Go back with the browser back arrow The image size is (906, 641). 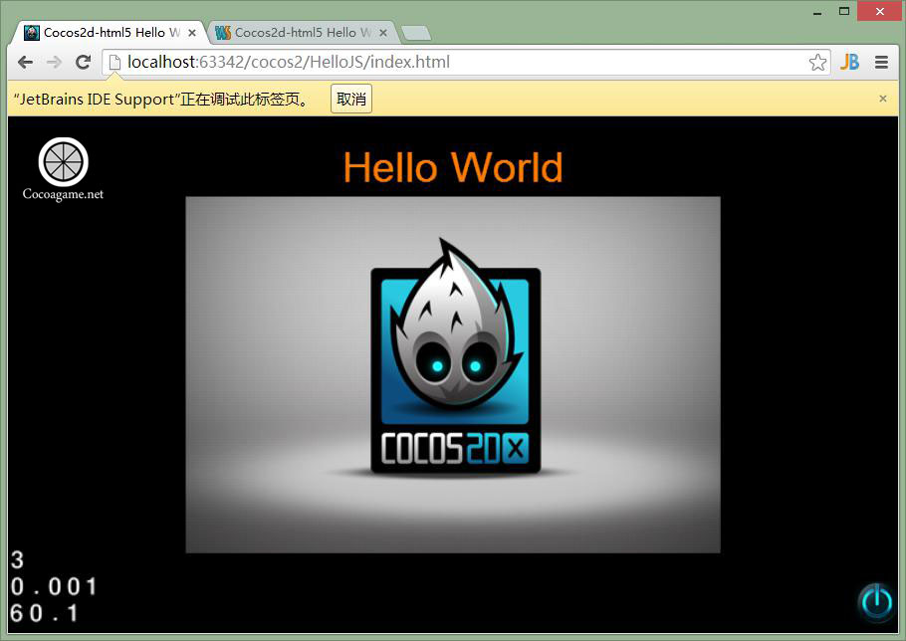pos(25,62)
